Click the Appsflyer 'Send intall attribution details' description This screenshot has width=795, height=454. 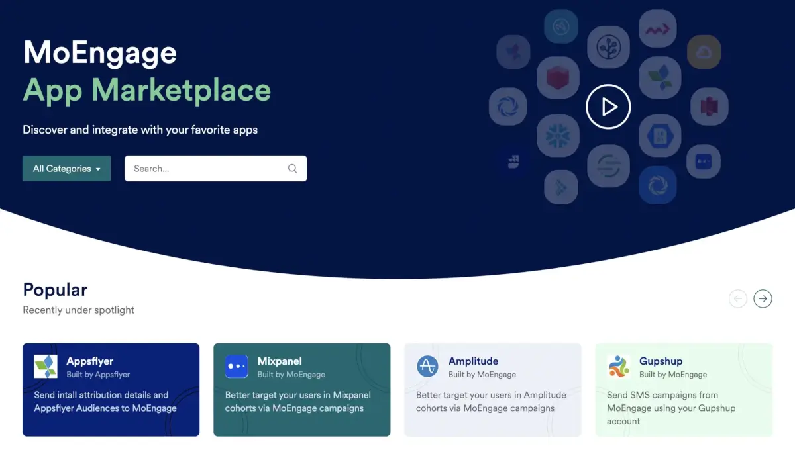click(105, 402)
